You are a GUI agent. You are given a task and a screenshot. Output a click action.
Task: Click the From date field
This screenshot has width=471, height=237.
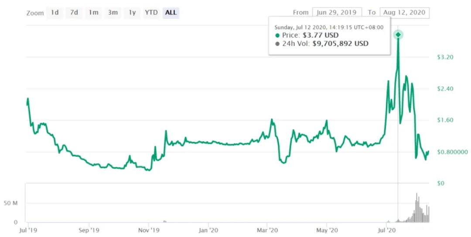(337, 13)
